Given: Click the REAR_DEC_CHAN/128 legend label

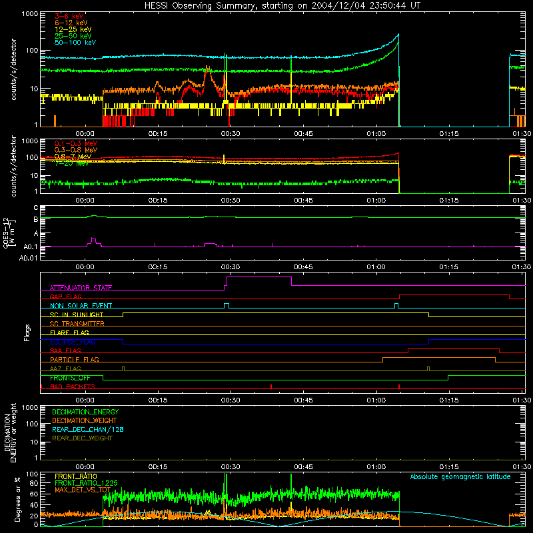Looking at the screenshot, I should (88, 430).
